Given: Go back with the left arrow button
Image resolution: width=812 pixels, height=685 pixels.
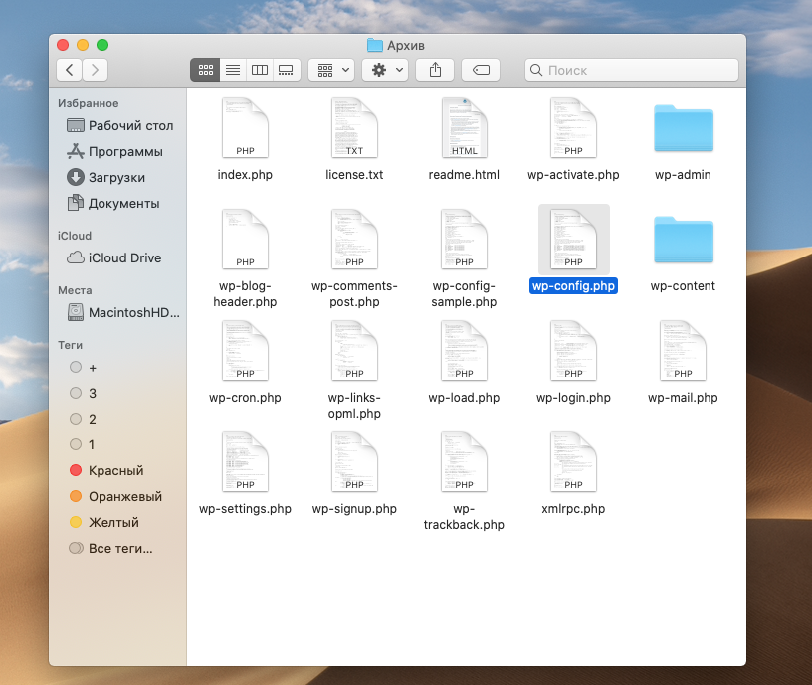Looking at the screenshot, I should point(69,70).
